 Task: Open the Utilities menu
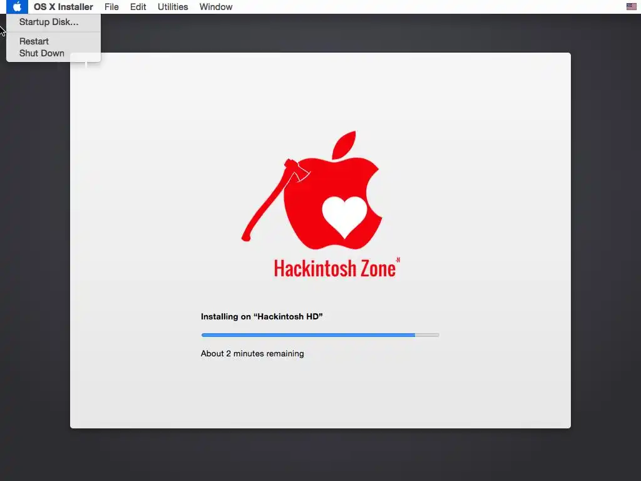click(173, 7)
